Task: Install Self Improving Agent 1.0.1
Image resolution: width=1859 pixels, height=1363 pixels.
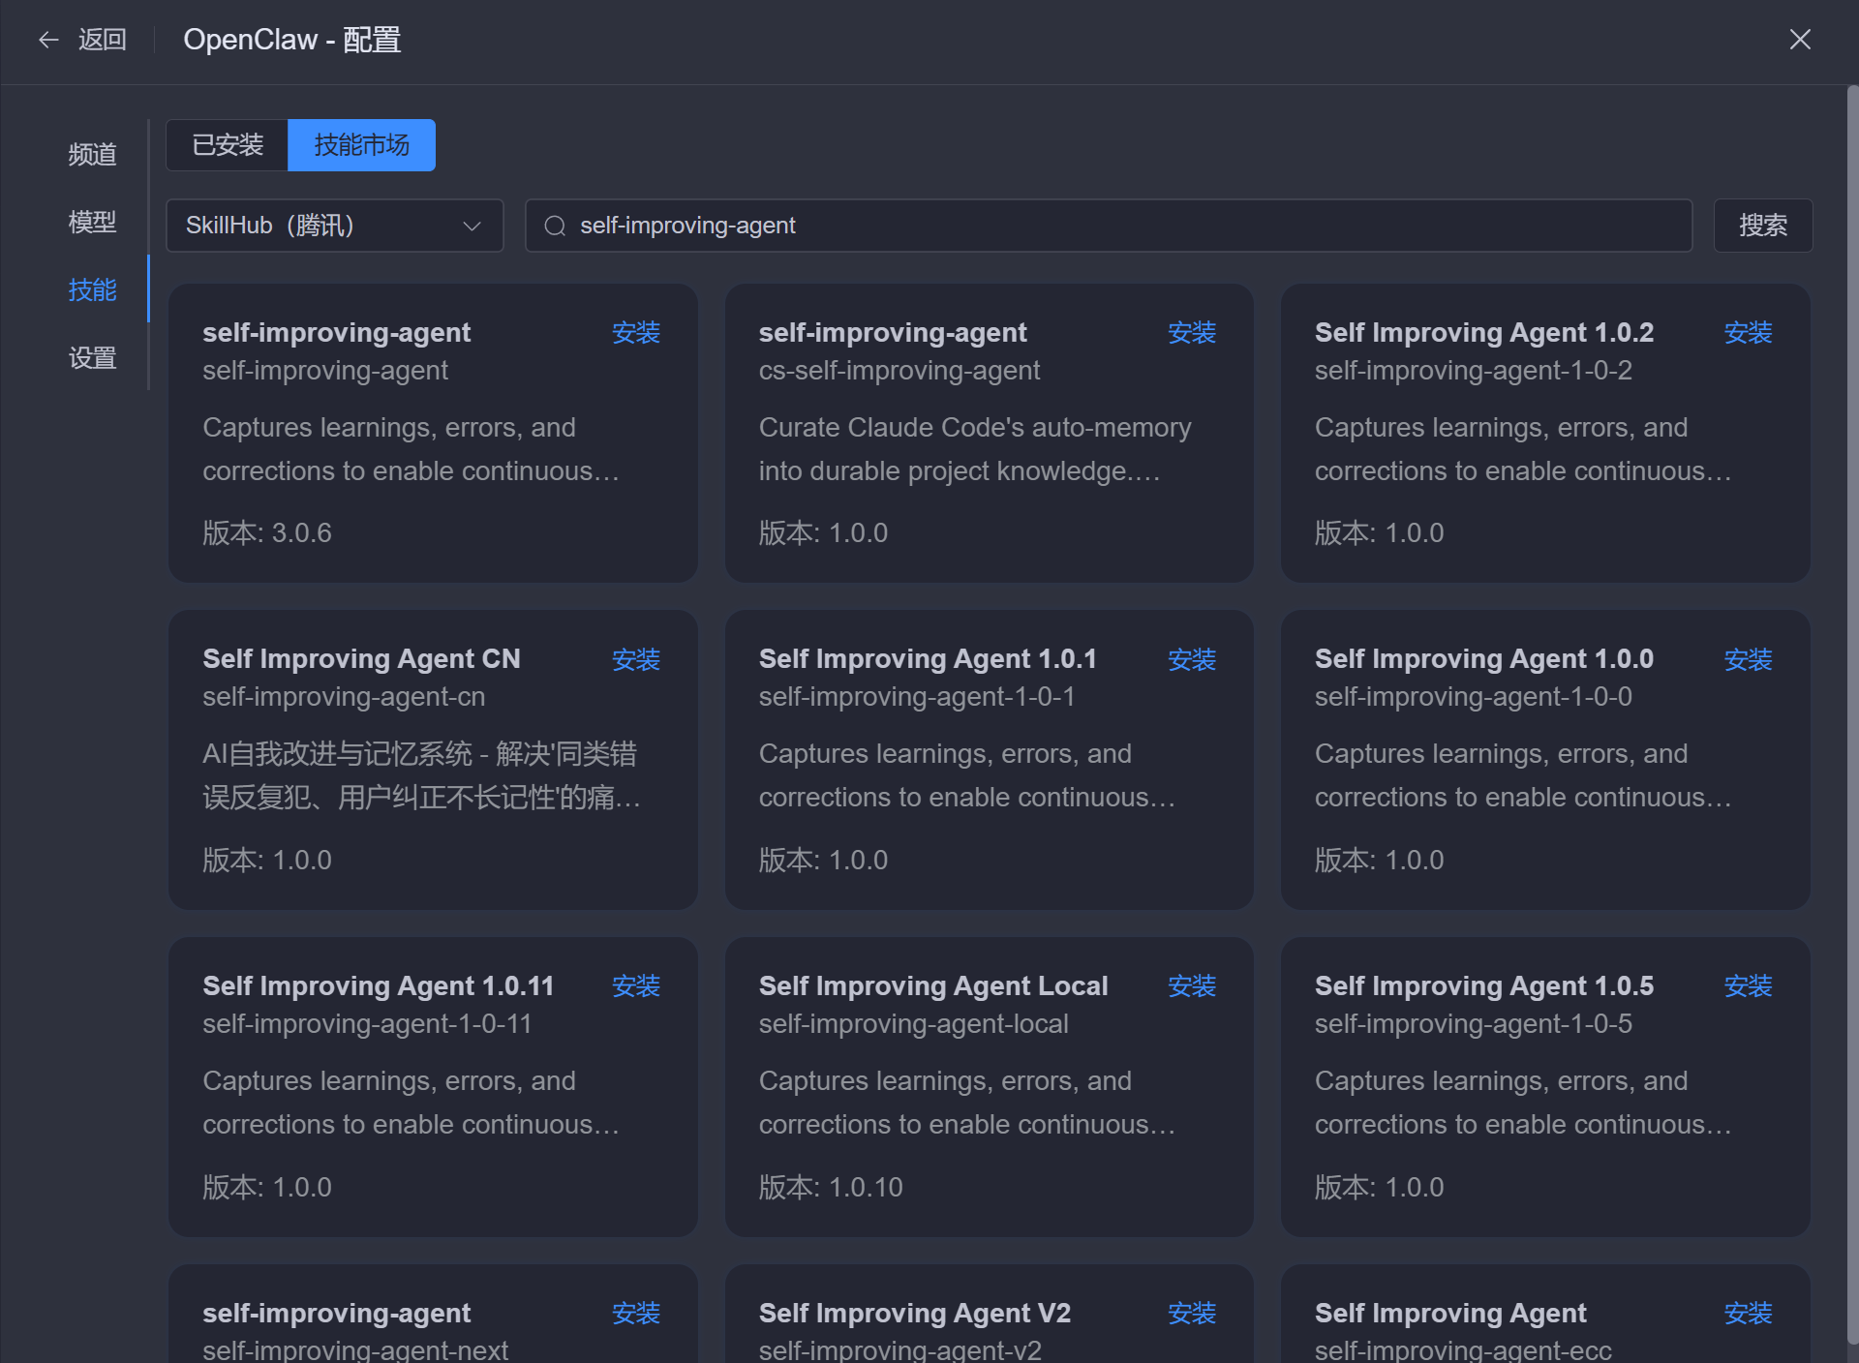Action: tap(1191, 660)
